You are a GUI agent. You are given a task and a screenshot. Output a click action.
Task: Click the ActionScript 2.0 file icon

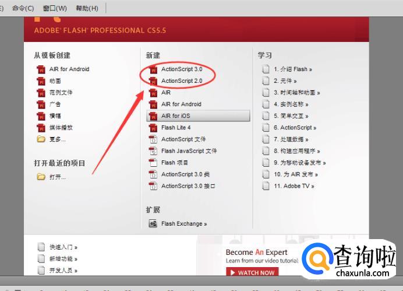(153, 81)
